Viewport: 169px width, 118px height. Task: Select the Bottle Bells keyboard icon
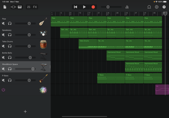point(43,56)
